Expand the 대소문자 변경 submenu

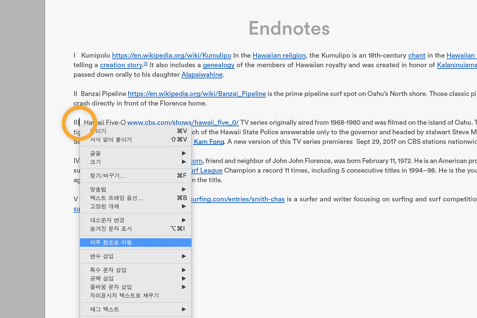pos(135,220)
